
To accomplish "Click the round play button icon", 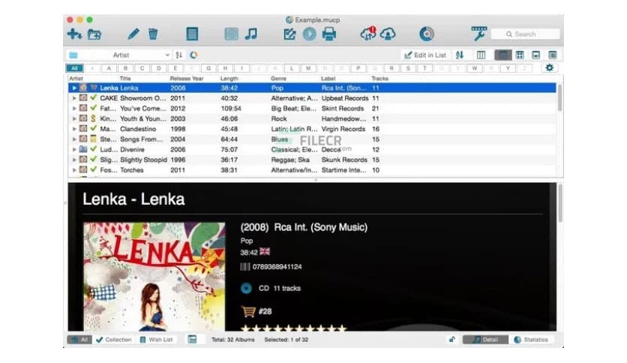I will click(309, 34).
